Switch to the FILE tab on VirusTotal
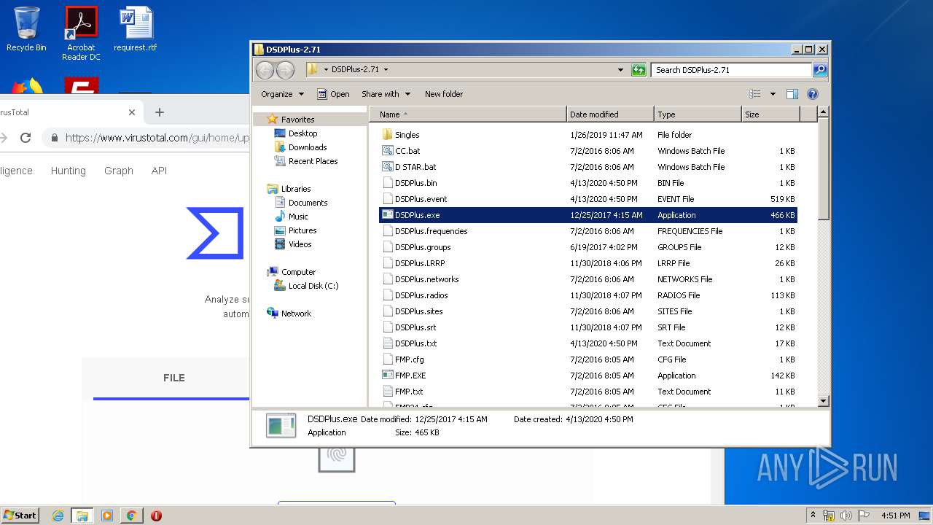 point(173,378)
